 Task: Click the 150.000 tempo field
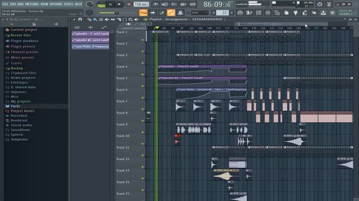141,4
